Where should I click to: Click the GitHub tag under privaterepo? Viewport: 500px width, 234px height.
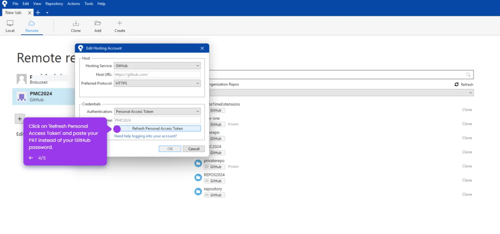click(x=214, y=167)
